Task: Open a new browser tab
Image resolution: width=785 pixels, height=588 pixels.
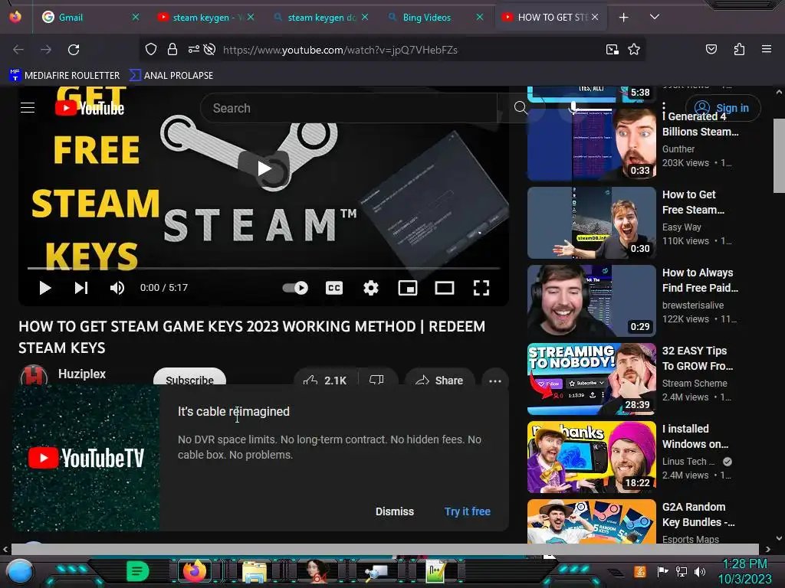Action: [623, 18]
